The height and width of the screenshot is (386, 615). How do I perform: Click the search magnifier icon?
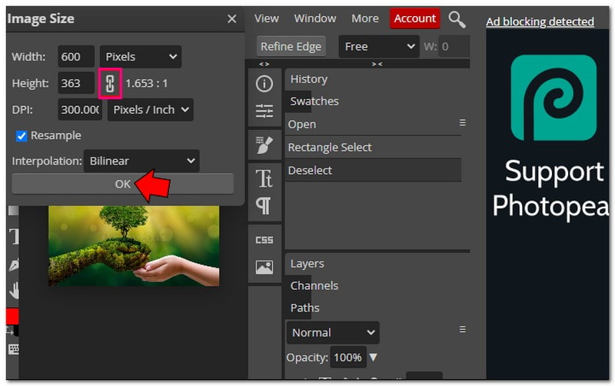click(457, 19)
